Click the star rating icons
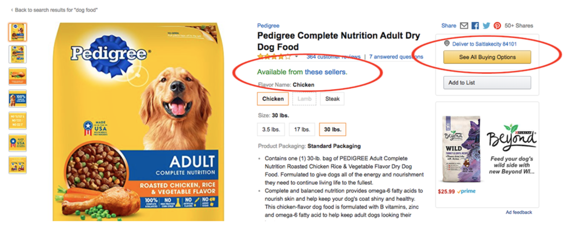 (274, 57)
